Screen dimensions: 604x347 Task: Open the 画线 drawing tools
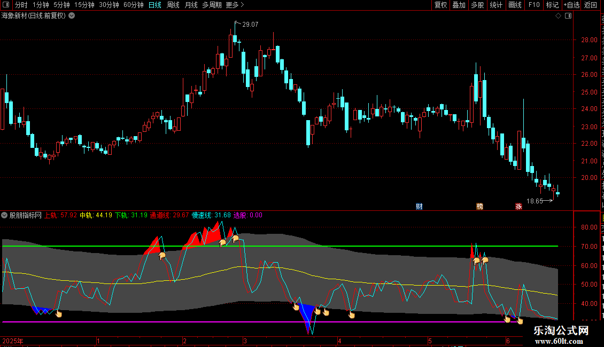click(x=515, y=5)
